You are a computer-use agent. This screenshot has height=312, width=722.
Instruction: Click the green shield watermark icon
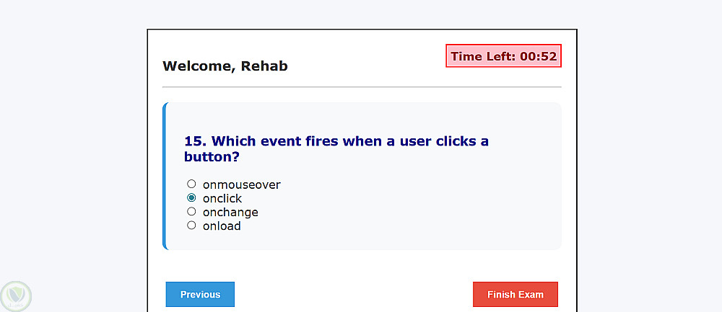[14, 296]
